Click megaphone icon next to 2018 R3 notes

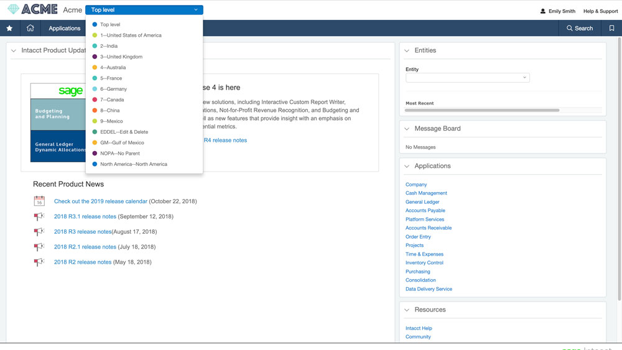(39, 231)
